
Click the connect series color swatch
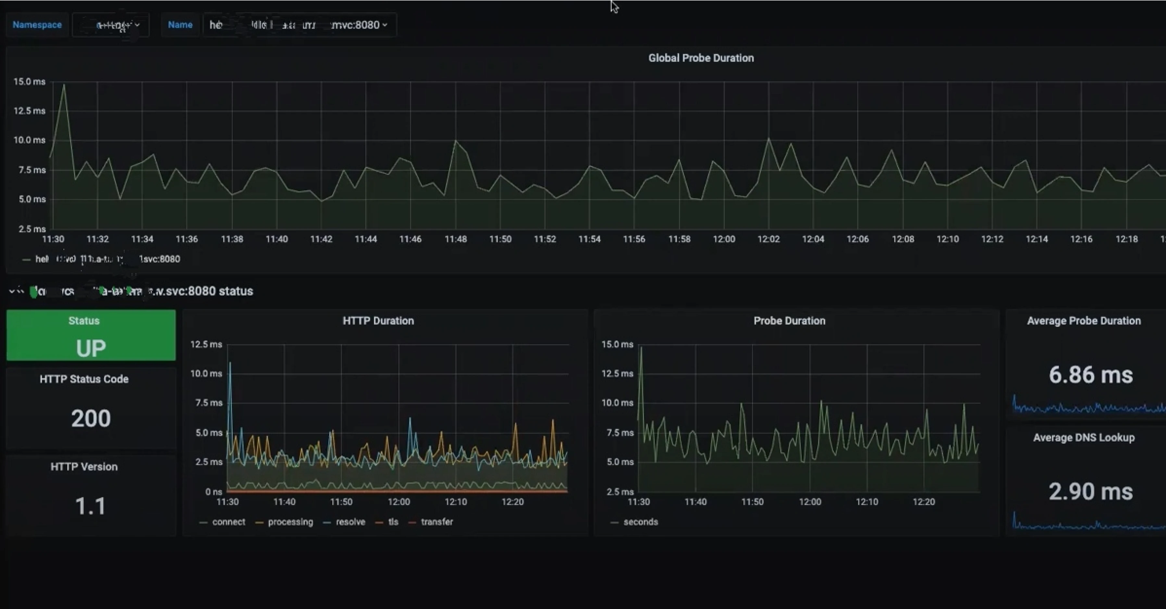click(x=203, y=522)
